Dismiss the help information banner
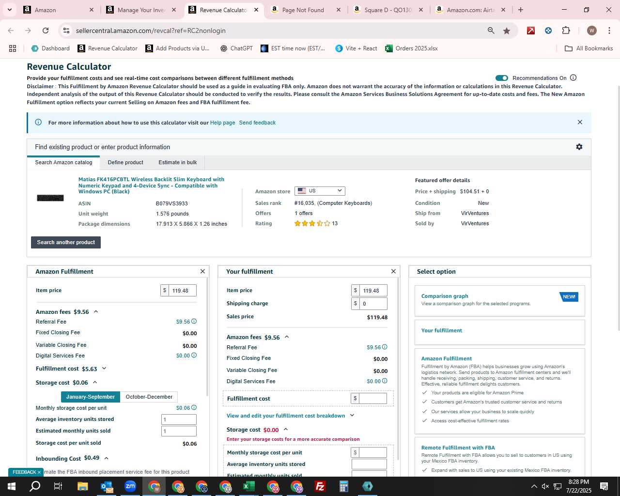This screenshot has width=620, height=496. point(580,122)
